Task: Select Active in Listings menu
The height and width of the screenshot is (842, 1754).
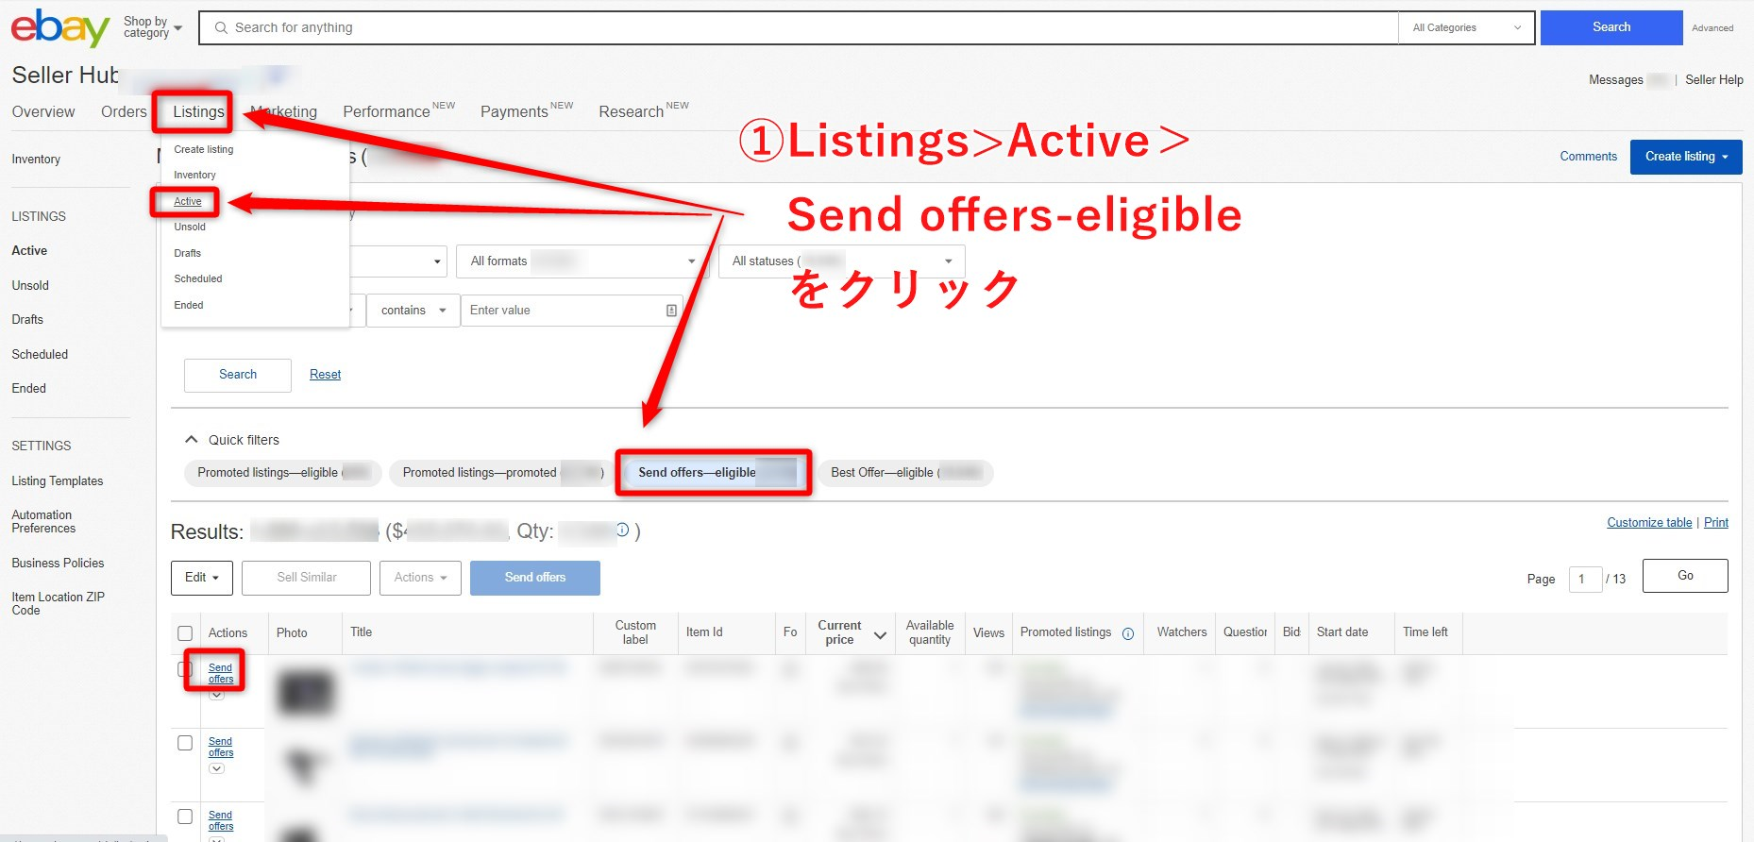Action: point(187,201)
